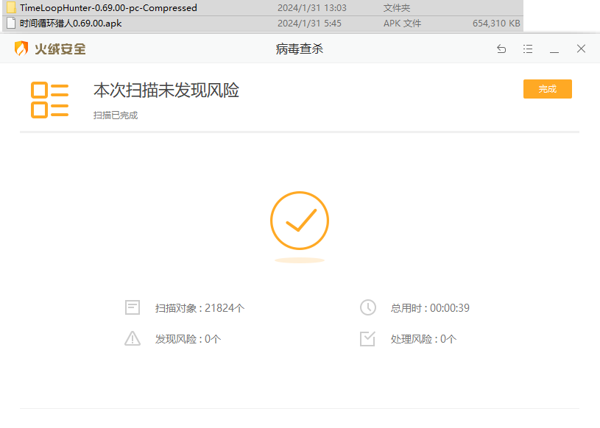
Task: Click the APK file's blank document icon
Action: (11, 23)
